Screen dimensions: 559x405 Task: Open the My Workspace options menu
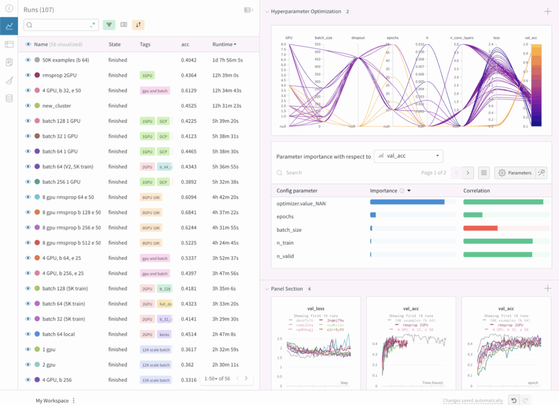click(x=73, y=400)
